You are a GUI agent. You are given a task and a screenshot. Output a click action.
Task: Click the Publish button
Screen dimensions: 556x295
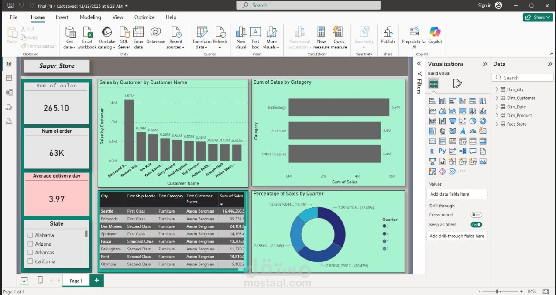388,37
